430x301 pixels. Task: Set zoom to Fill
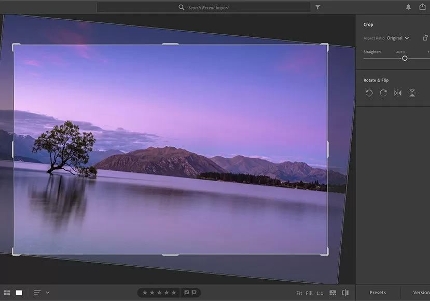pyautogui.click(x=309, y=293)
